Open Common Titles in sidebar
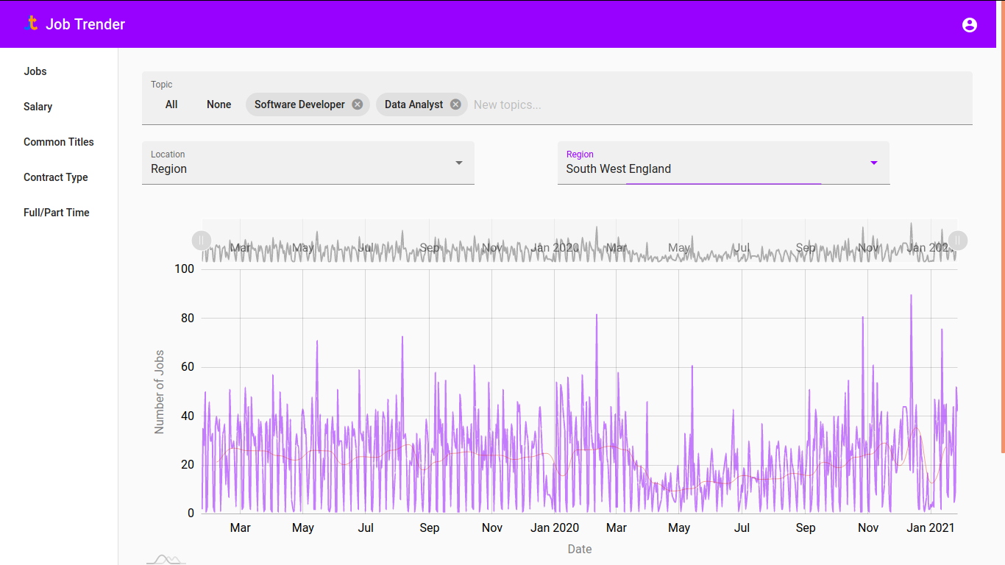1005x565 pixels. (x=59, y=142)
